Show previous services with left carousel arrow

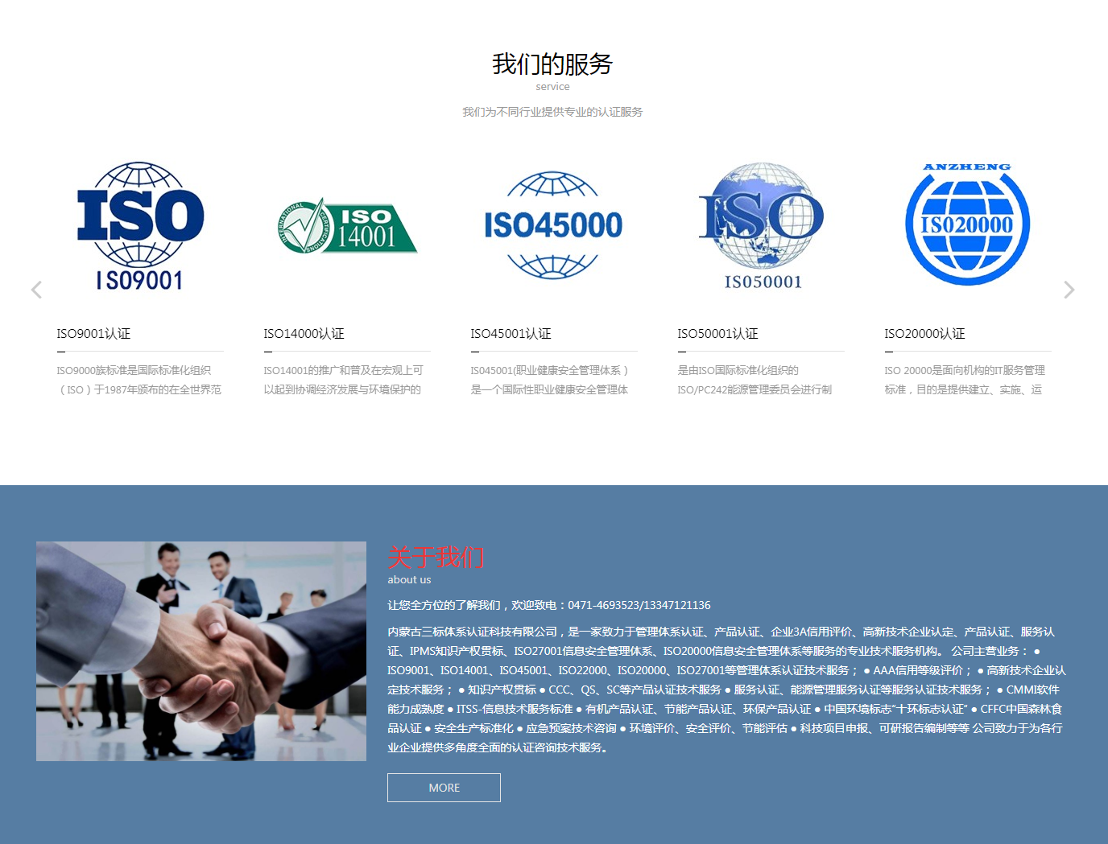click(x=36, y=290)
